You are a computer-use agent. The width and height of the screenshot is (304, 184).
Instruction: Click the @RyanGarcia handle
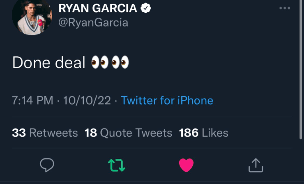click(x=93, y=23)
